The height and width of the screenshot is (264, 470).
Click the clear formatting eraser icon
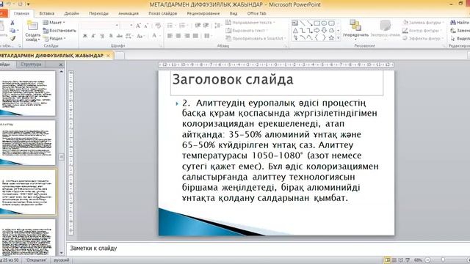[x=158, y=26]
